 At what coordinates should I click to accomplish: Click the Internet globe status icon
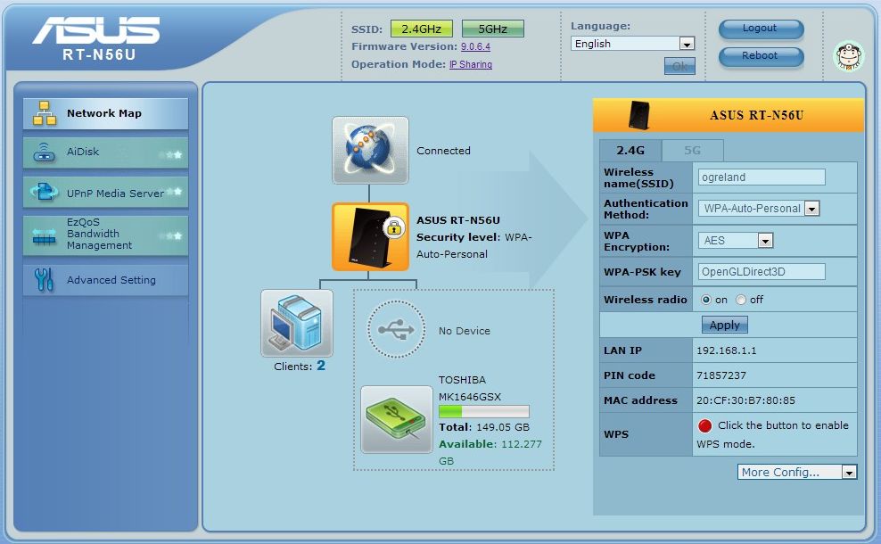[x=370, y=150]
